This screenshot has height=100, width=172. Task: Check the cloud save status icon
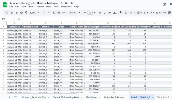point(71,3)
